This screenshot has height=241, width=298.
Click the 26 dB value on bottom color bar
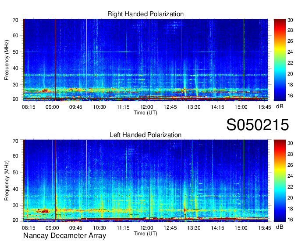point(290,165)
